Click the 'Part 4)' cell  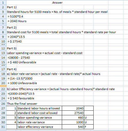[x=12, y=69]
